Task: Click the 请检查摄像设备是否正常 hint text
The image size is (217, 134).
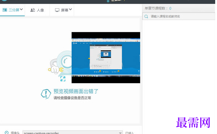Action: click(72, 98)
